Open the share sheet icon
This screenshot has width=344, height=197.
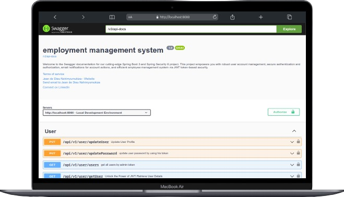click(x=232, y=17)
